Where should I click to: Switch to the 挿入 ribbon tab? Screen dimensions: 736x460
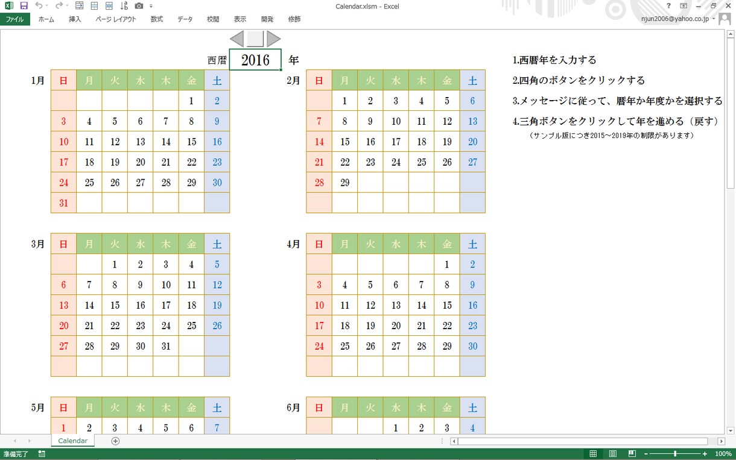coord(75,19)
